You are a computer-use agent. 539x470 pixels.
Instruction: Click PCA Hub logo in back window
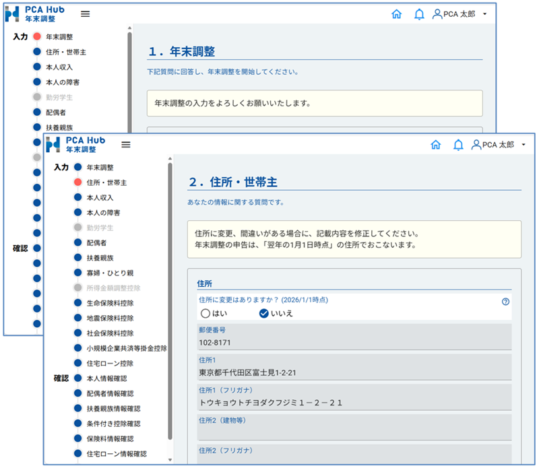pyautogui.click(x=35, y=14)
